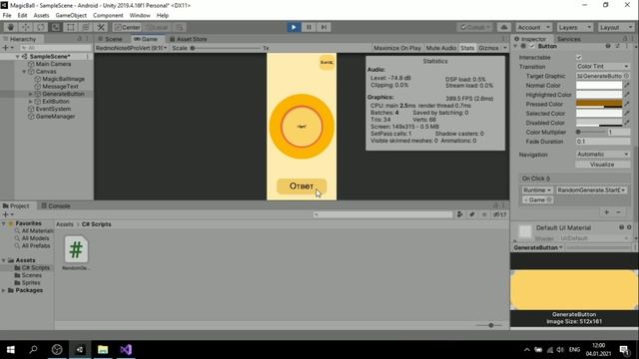Click eyedropper next to Normal Color
639x359 pixels.
point(627,86)
